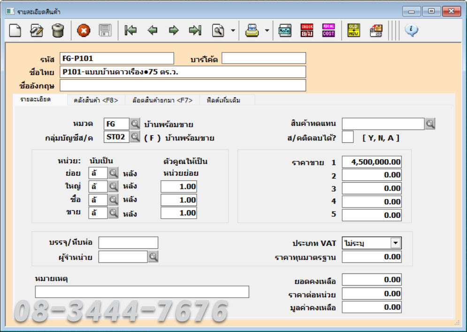The image size is (467, 332).
Task: Click the ขาย unit multiplier field
Action: point(179,213)
